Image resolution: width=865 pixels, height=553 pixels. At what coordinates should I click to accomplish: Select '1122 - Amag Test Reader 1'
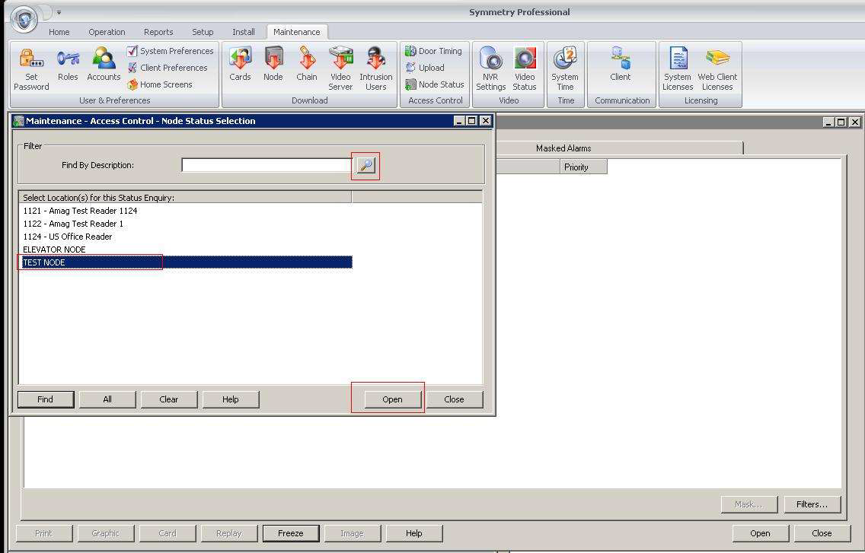185,224
